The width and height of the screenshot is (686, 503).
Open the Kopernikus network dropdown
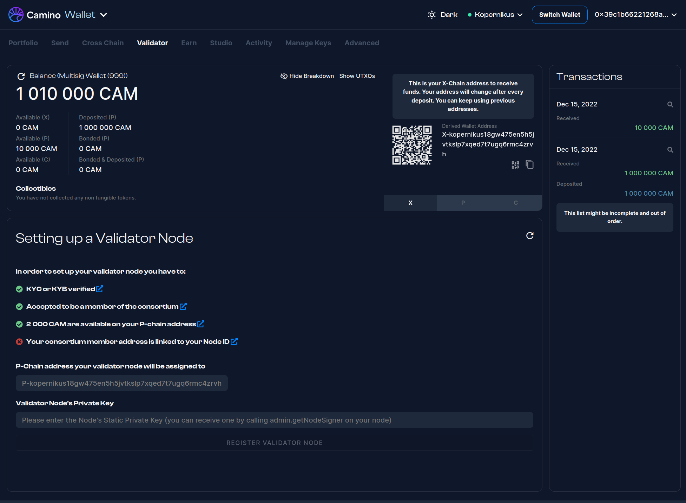495,15
